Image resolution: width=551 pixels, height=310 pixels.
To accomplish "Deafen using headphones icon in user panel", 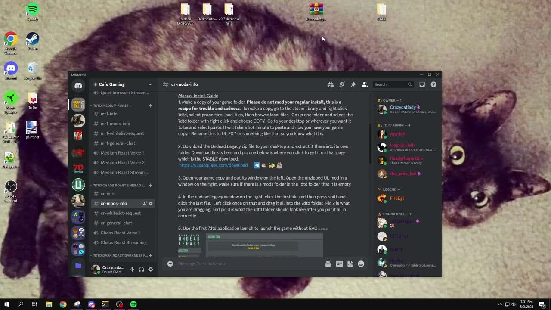I will (x=141, y=269).
